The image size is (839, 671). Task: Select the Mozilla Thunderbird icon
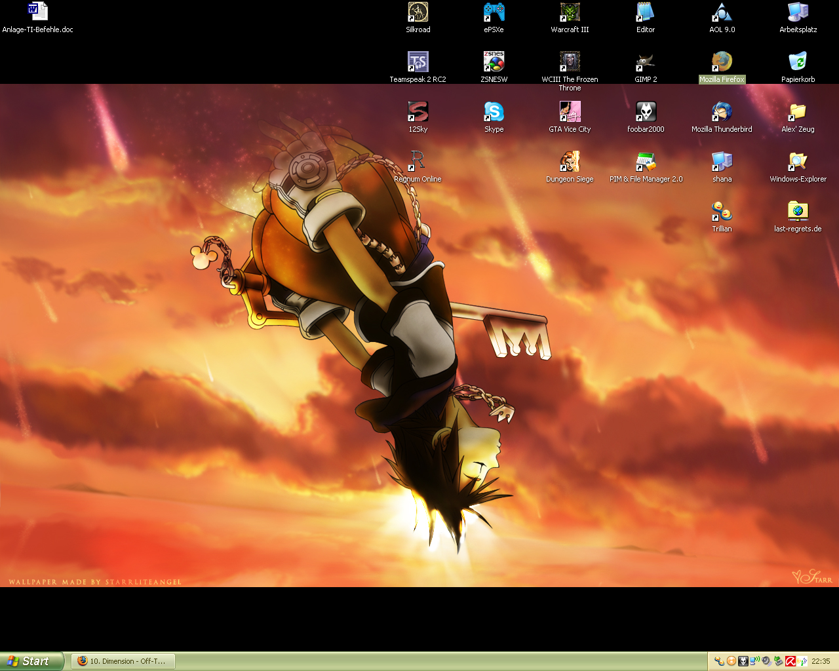tap(722, 112)
